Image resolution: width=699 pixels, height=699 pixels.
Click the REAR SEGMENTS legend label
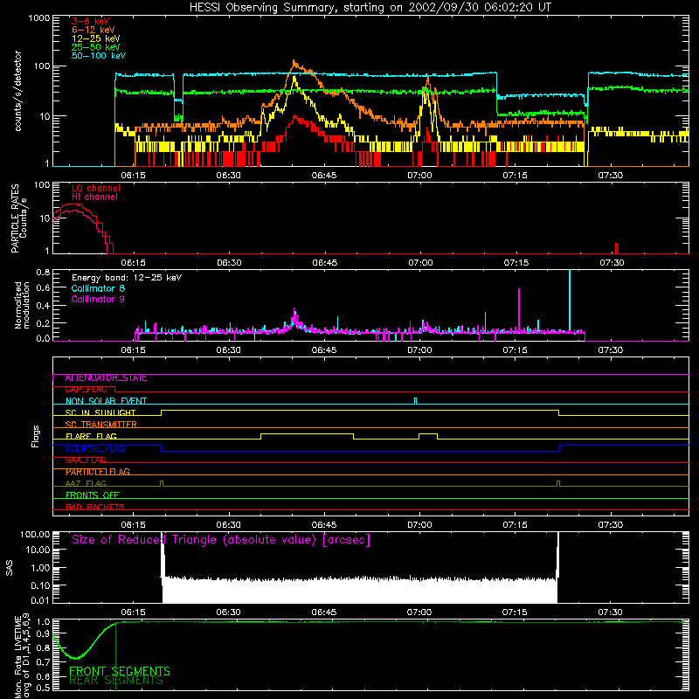pyautogui.click(x=116, y=681)
